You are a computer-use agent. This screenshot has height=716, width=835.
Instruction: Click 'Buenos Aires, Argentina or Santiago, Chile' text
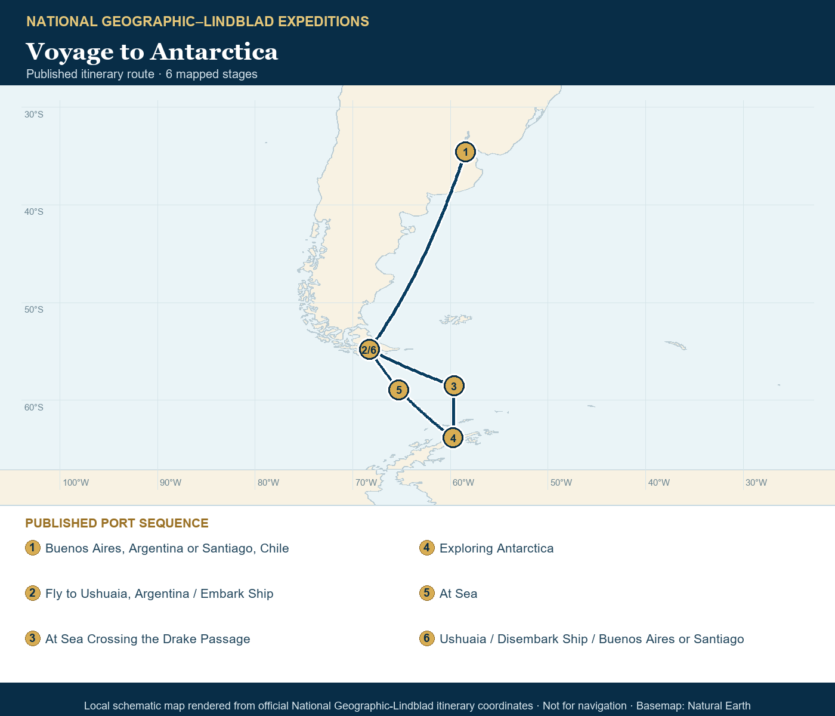[x=167, y=548]
